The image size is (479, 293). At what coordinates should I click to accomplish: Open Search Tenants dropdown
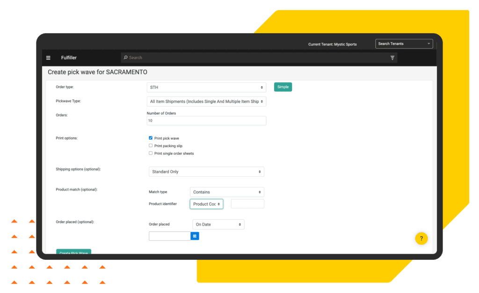coord(404,43)
